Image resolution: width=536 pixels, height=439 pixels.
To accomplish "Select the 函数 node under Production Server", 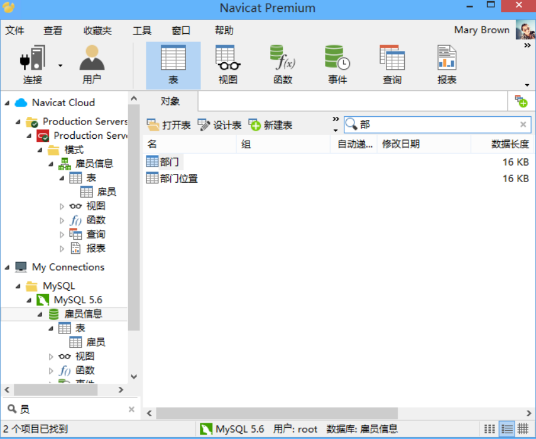I will tap(87, 220).
